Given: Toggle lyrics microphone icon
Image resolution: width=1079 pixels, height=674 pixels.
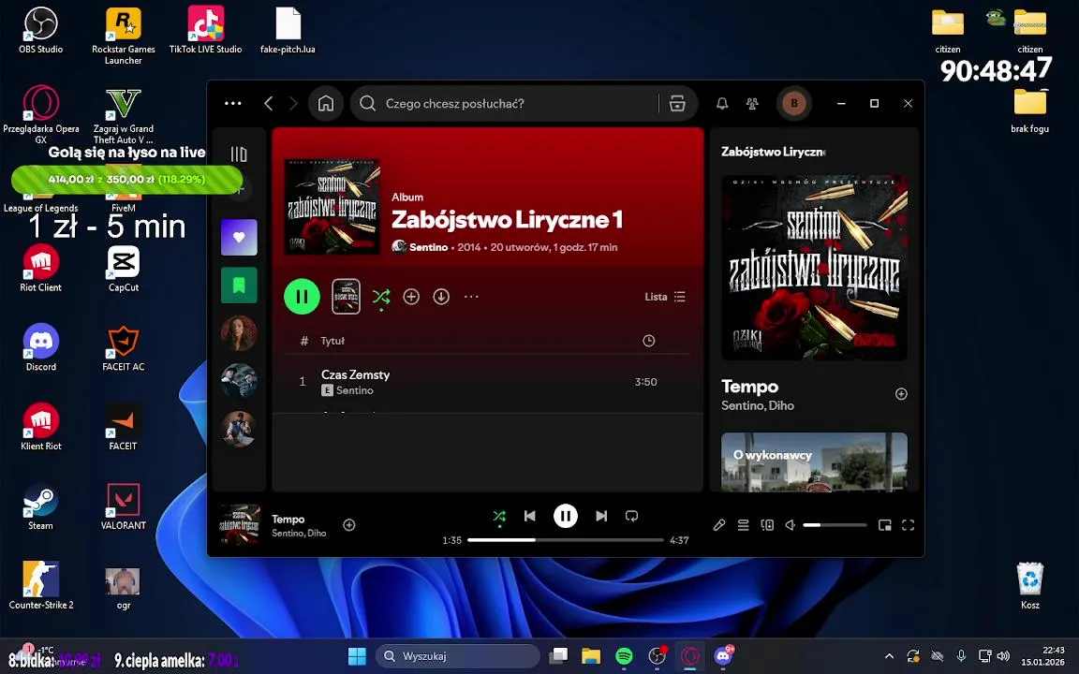Looking at the screenshot, I should coord(719,525).
